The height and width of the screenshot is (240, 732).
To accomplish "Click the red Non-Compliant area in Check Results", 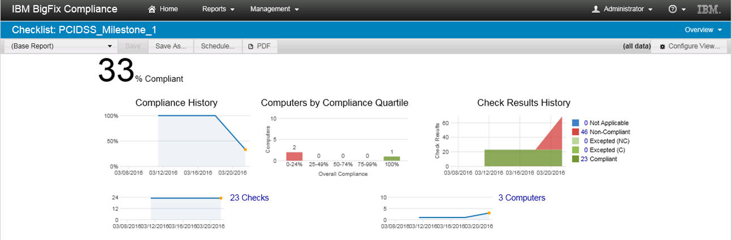I will (555, 138).
